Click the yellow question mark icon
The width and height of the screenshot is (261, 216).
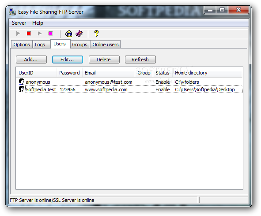click(x=96, y=34)
